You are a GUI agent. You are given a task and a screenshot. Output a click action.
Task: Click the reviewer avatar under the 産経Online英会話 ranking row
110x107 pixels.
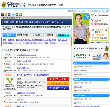5,64
